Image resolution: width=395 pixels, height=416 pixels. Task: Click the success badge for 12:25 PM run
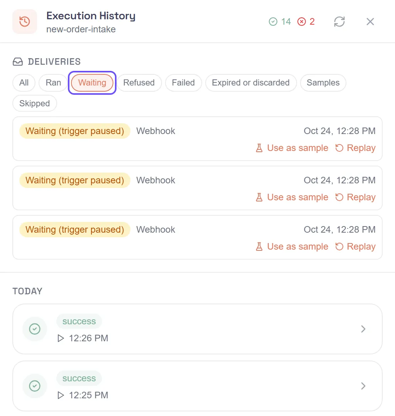point(79,378)
